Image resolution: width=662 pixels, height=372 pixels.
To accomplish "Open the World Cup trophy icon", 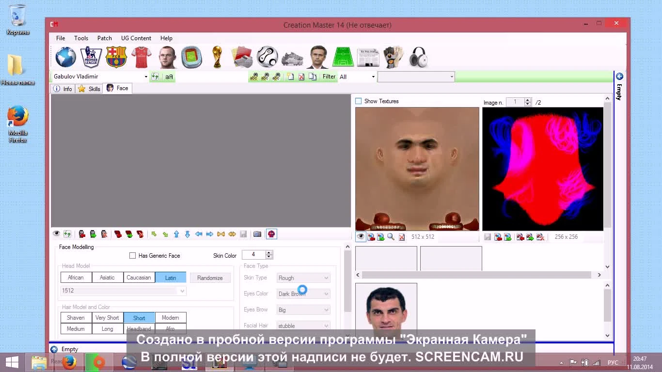I will coord(217,57).
